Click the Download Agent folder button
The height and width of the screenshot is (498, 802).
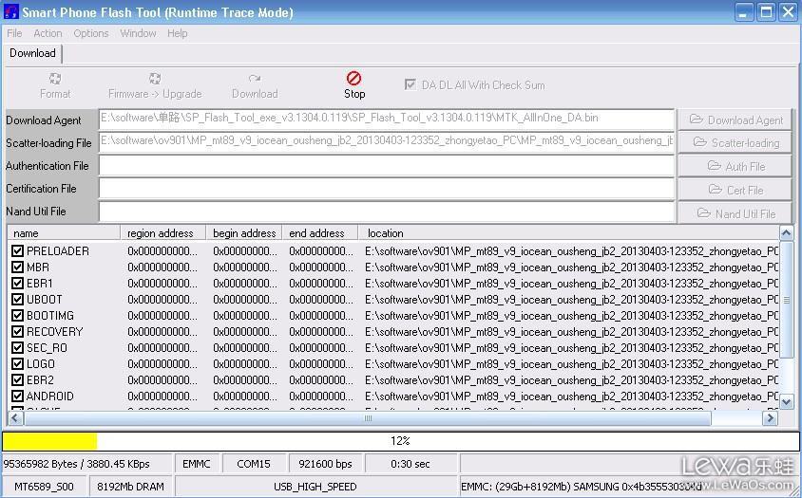tap(736, 120)
